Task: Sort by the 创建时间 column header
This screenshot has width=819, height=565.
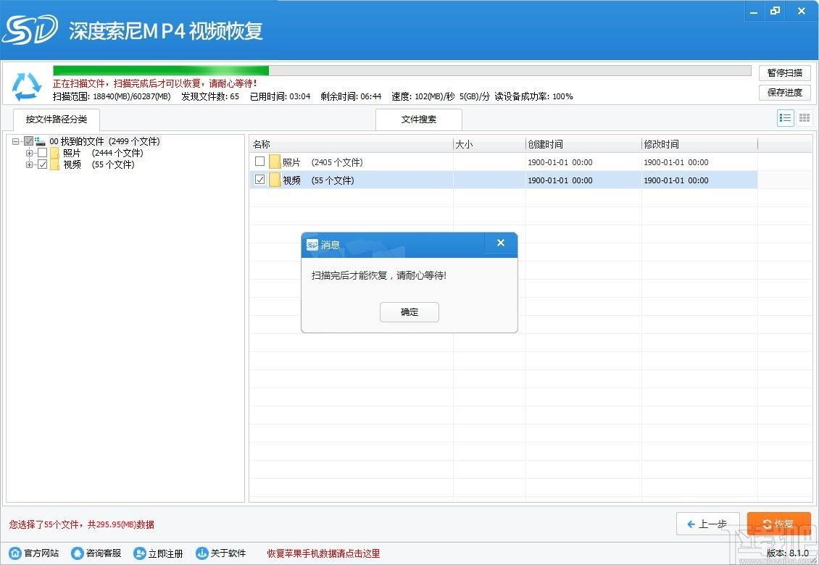Action: [x=583, y=144]
